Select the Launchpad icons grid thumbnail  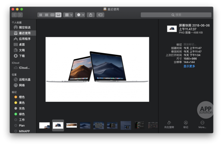click(99, 125)
